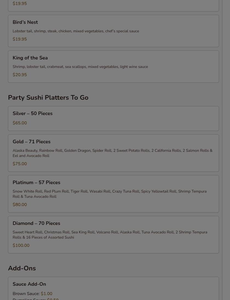Click the $19.95 price under Bird's Nest
The height and width of the screenshot is (300, 230).
[20, 39]
